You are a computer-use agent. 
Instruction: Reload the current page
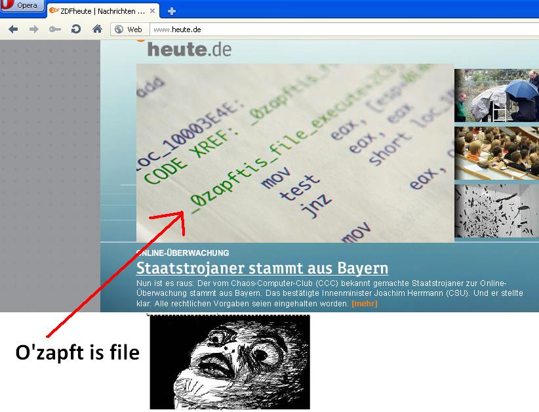(76, 29)
